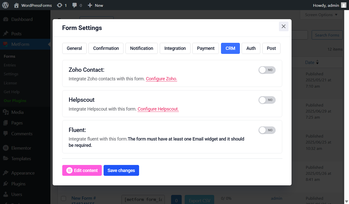Select the CRM tab
The image size is (349, 204).
[x=230, y=48]
